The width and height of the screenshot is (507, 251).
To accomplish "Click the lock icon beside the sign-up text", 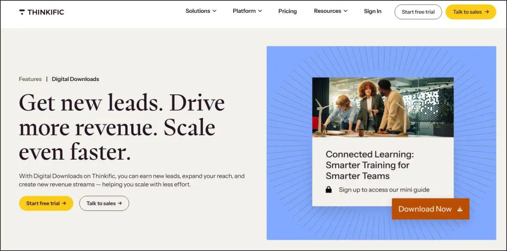I will coord(328,190).
